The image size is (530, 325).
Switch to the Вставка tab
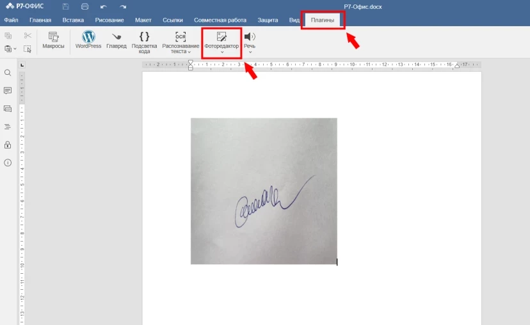pos(73,20)
